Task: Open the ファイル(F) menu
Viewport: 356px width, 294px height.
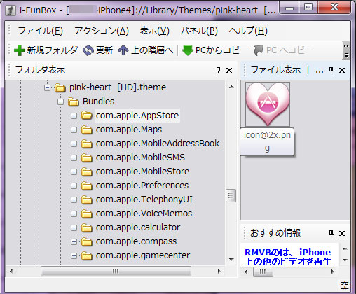Action: point(40,31)
